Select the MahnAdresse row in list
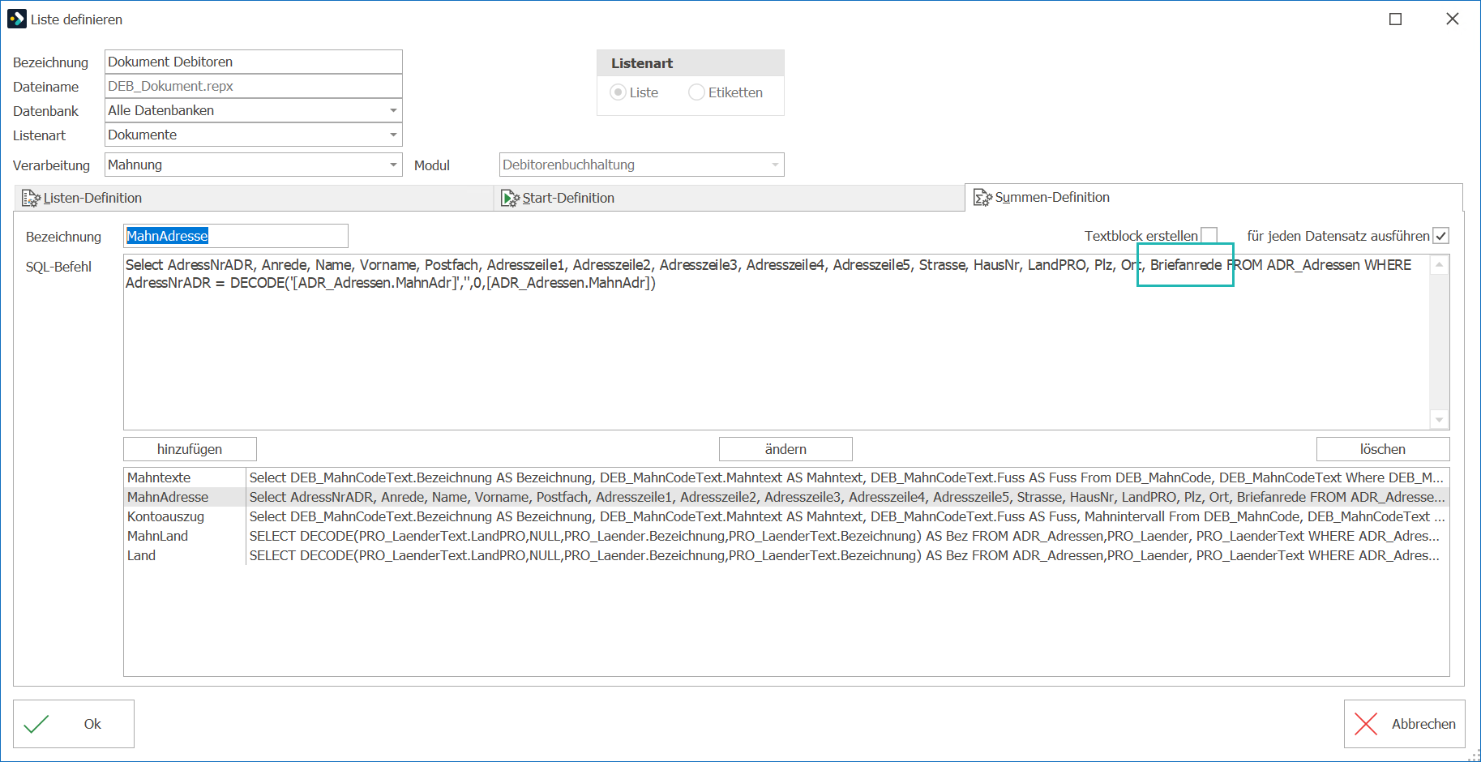 point(786,497)
